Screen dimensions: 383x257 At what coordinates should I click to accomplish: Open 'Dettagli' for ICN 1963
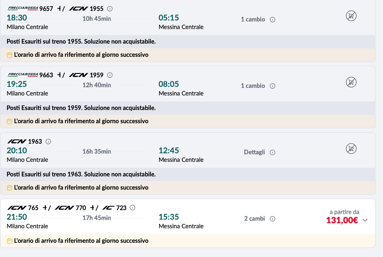point(254,152)
